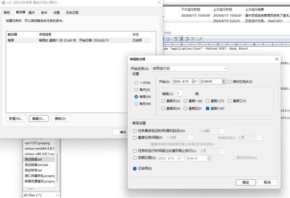
Task: Click the start time stepper up arrow
Action: pos(224,80)
